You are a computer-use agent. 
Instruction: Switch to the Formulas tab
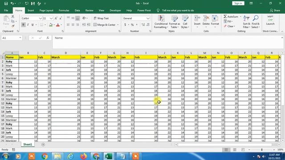tap(64, 11)
